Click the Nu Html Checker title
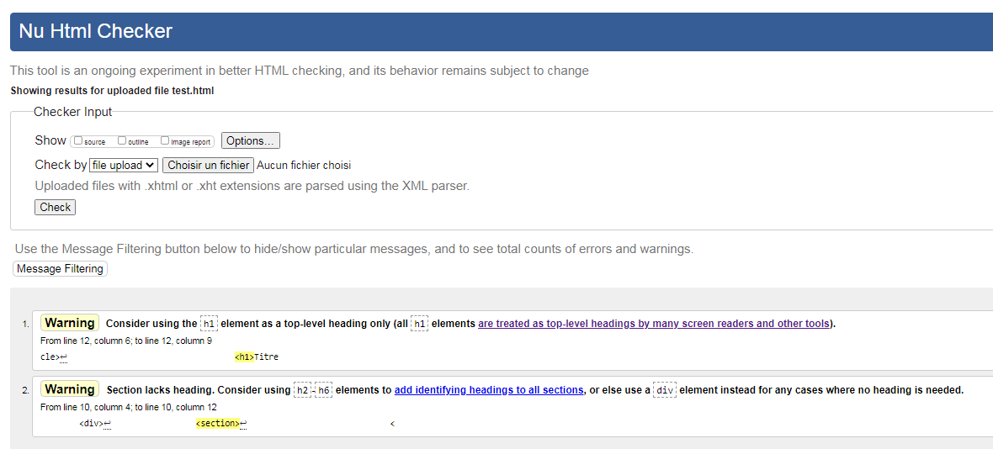Image resolution: width=993 pixels, height=449 pixels. tap(96, 31)
